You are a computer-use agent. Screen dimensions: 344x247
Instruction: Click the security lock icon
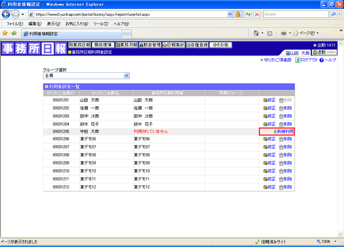(x=238, y=14)
